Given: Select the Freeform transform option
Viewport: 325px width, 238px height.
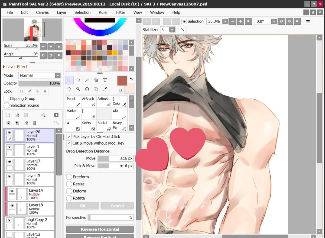Looking at the screenshot, I should 69,177.
